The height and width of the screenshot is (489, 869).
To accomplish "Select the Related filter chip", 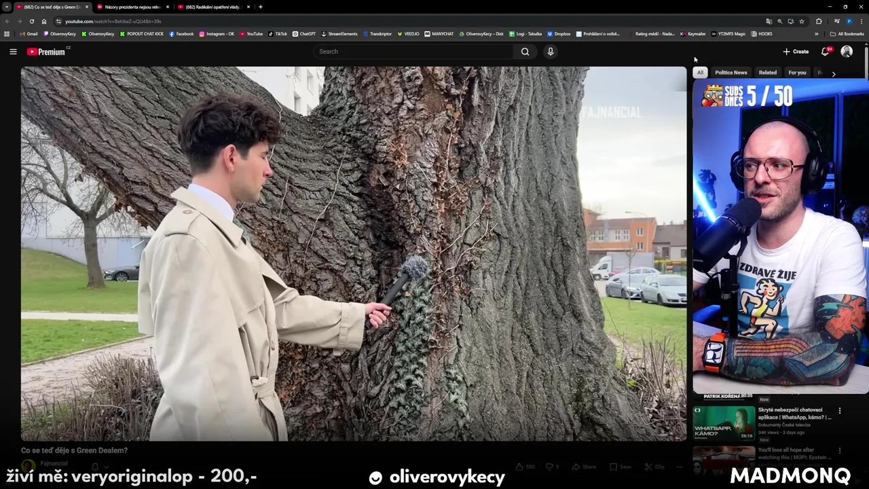I will tap(768, 73).
